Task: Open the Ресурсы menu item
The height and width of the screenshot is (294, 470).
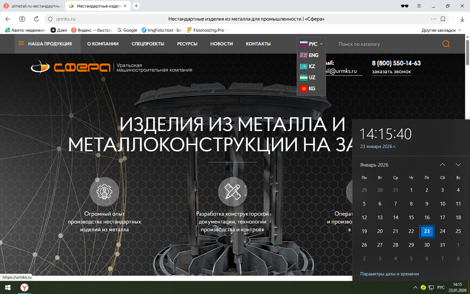Action: tap(187, 44)
